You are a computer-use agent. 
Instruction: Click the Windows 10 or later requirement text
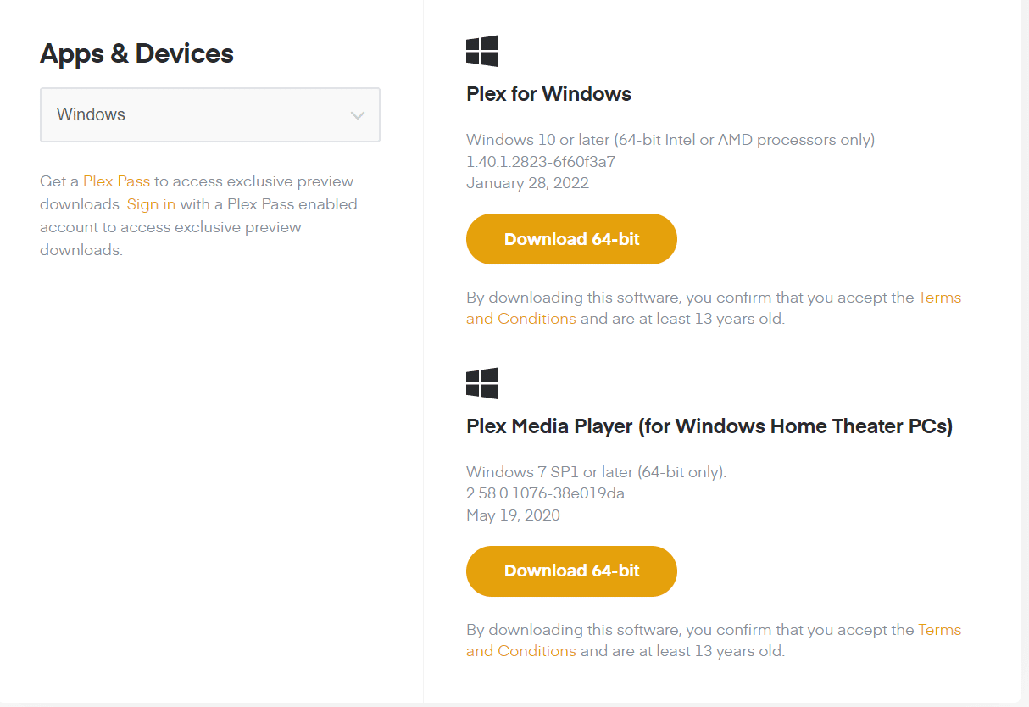click(670, 140)
